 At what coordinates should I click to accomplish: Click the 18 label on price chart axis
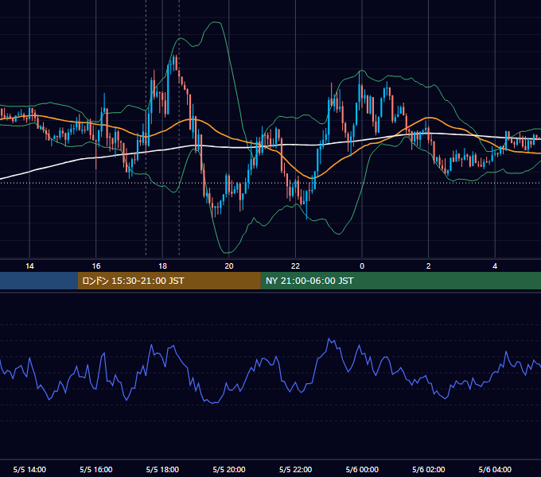point(162,266)
